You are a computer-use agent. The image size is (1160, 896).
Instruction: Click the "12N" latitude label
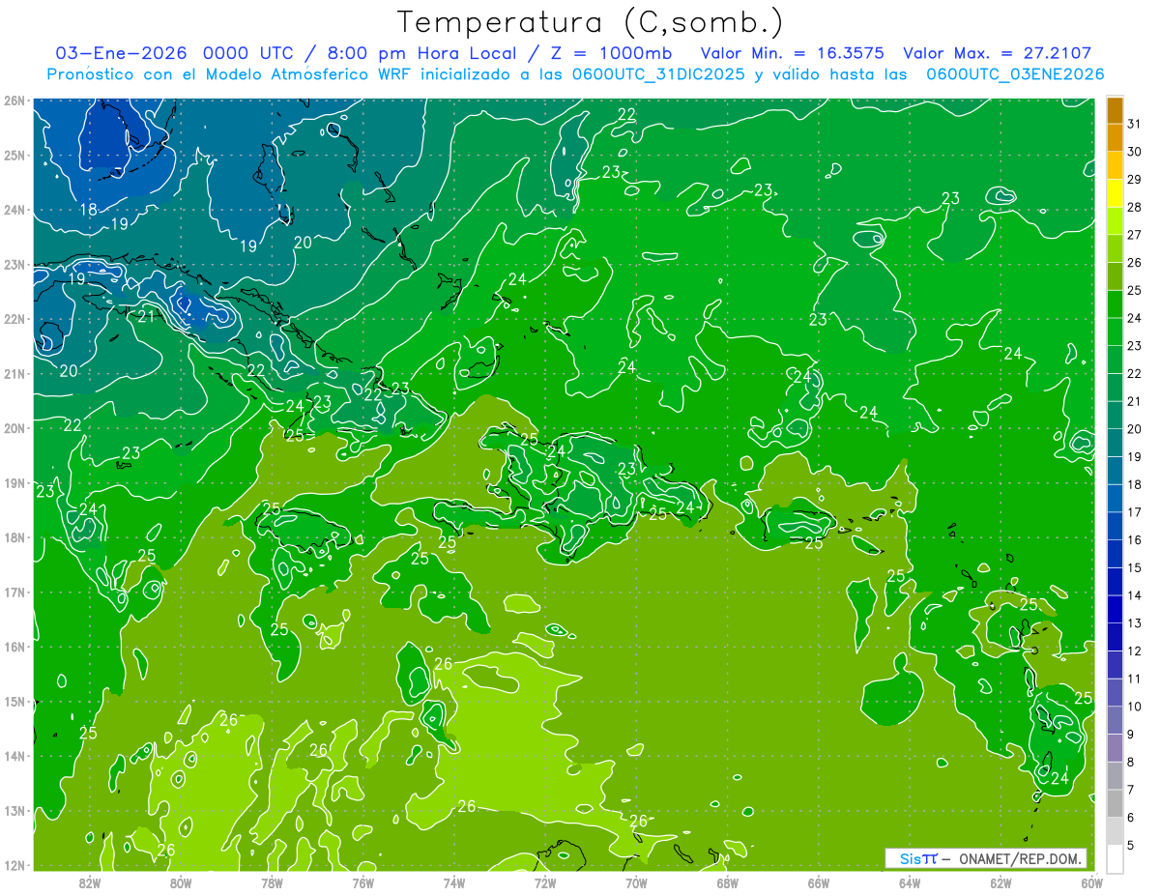[x=14, y=865]
